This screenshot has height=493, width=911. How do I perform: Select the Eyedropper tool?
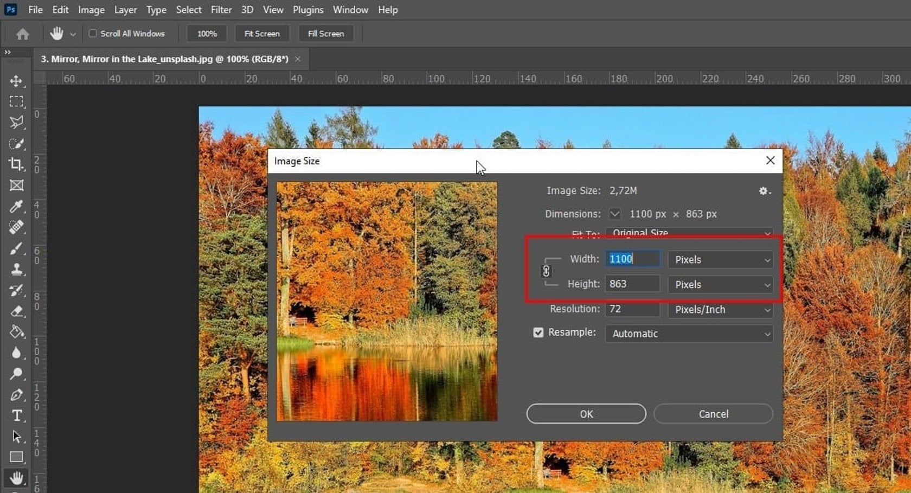tap(16, 207)
